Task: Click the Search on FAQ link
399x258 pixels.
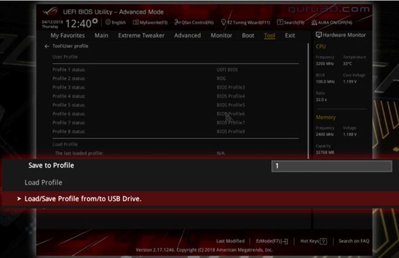Action: click(354, 241)
